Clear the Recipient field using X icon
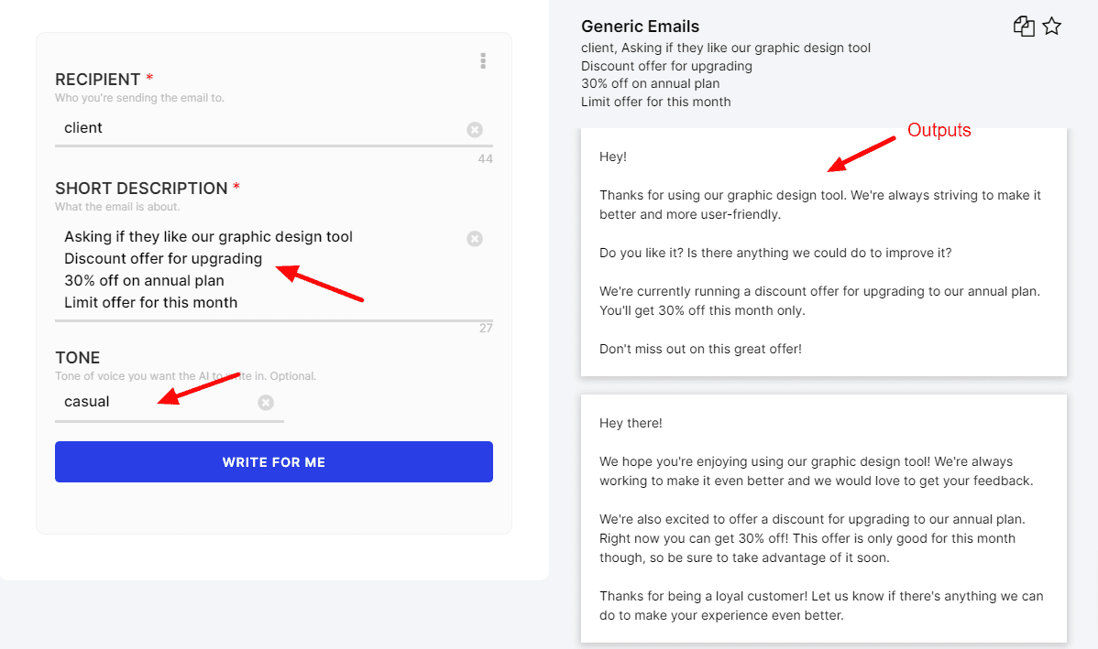Screen dimensions: 1098x649 (475, 130)
